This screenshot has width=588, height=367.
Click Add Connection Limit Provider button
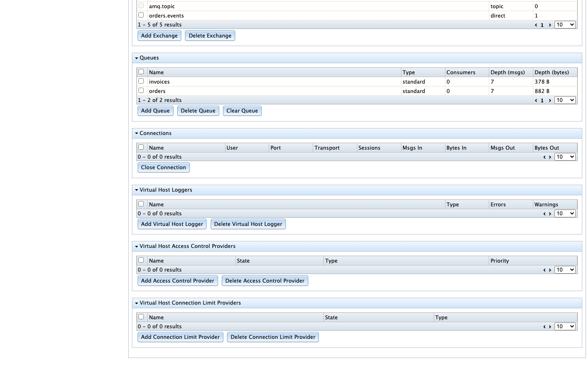(x=180, y=337)
